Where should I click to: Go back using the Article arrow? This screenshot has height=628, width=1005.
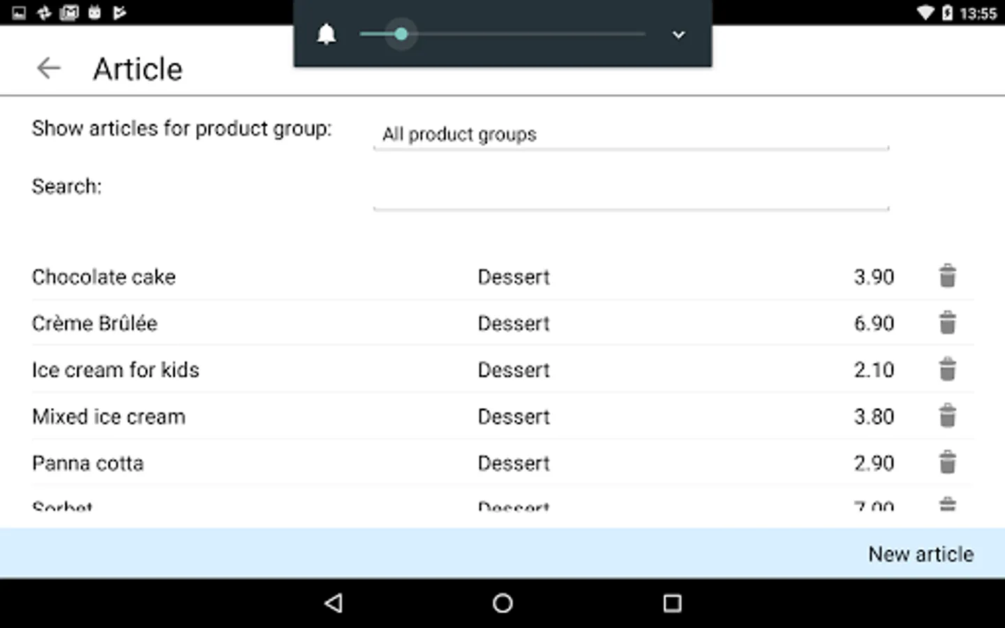point(49,68)
